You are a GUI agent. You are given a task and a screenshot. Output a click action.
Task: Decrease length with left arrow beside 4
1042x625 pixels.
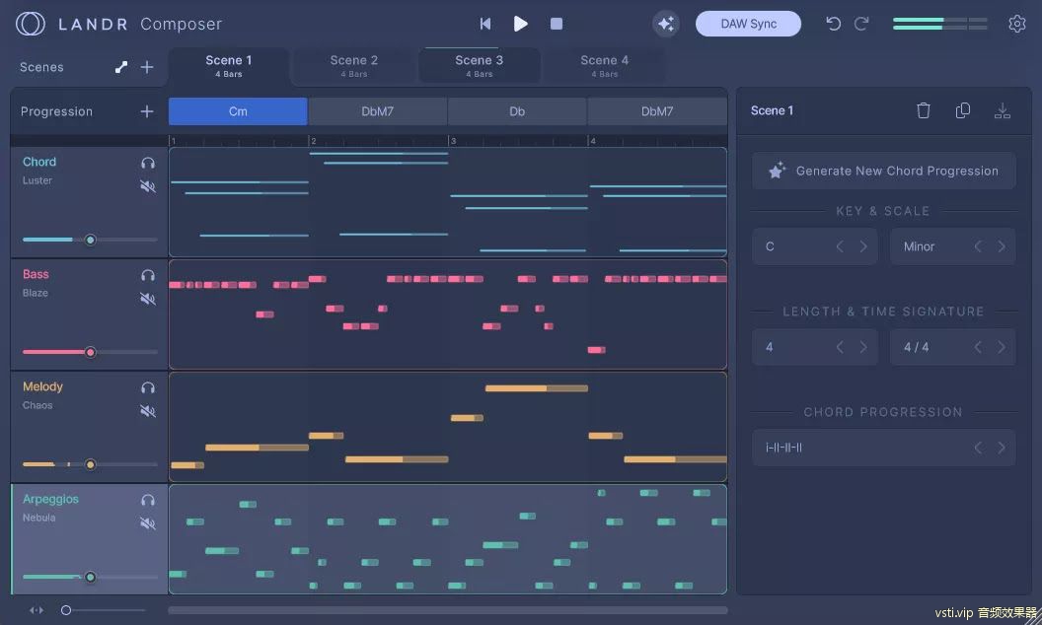[x=840, y=347]
